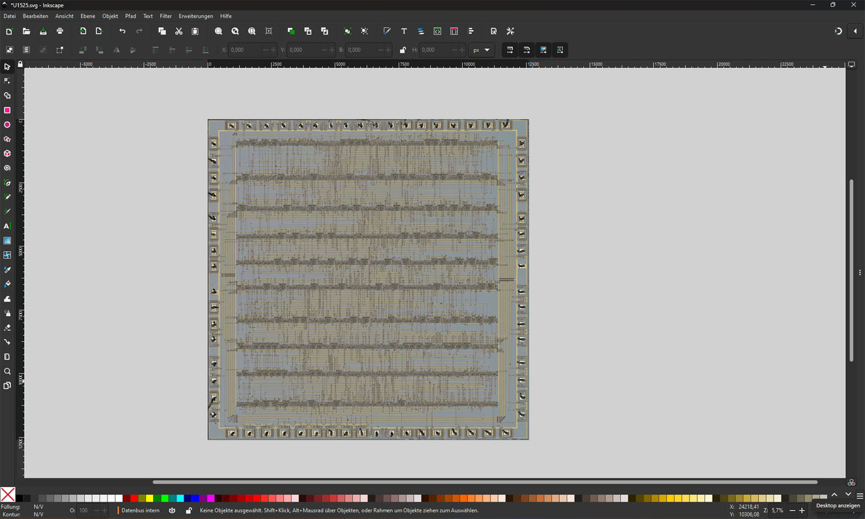
Task: Lock the layer Datenbus intern
Action: (x=188, y=510)
